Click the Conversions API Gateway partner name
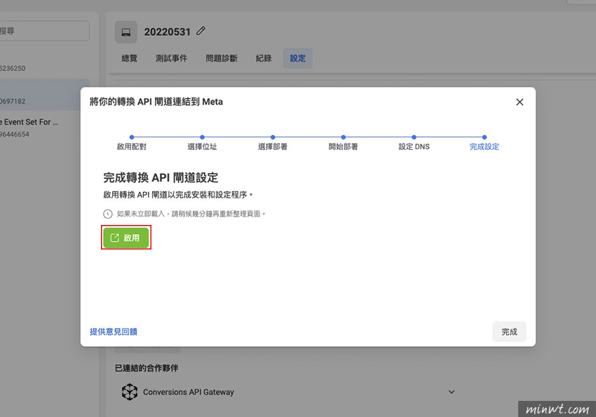Screen dimensions: 596x417 (189, 392)
